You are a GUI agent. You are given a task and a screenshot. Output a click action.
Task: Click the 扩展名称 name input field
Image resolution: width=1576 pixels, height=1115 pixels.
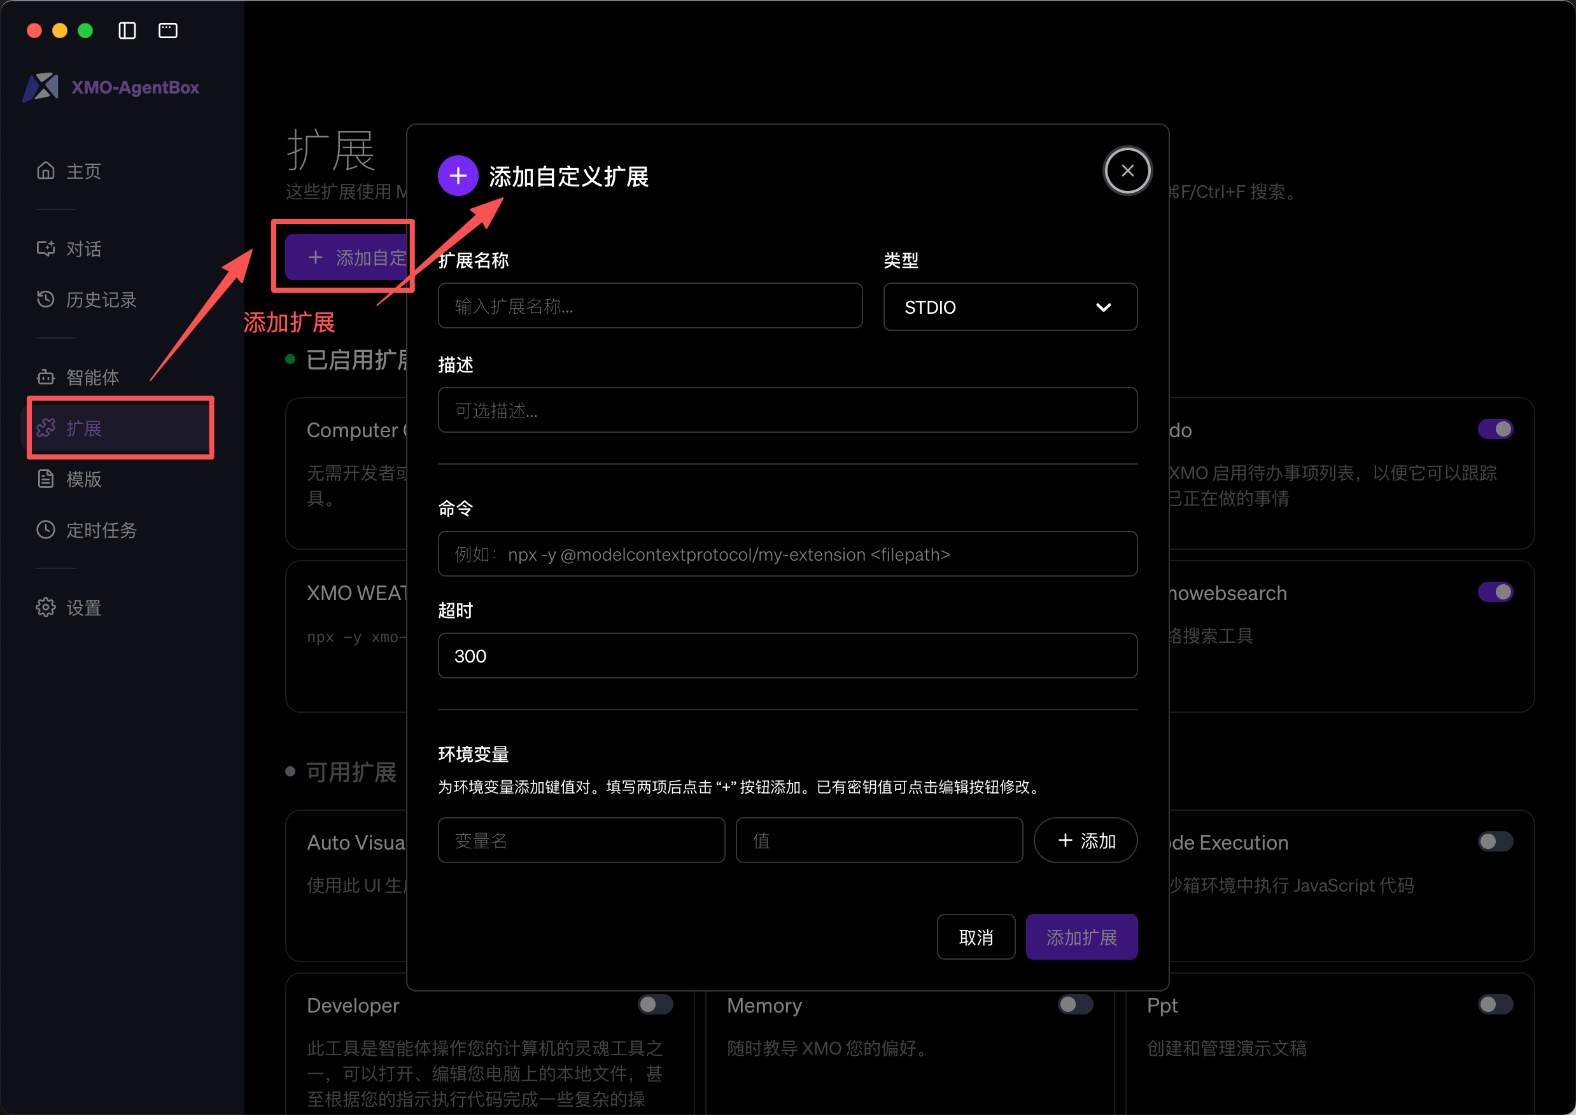pos(650,306)
